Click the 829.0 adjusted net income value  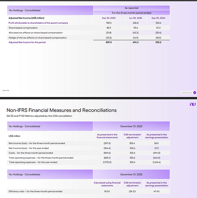coord(109,42)
